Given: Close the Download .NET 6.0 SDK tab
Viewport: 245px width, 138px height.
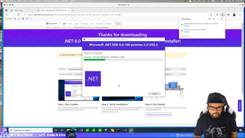Looking at the screenshot, I should pos(69,10).
